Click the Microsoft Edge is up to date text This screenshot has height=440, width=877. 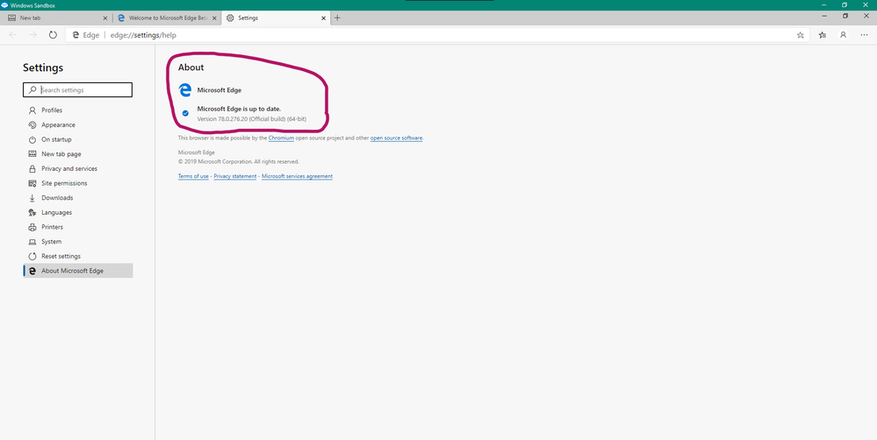click(239, 109)
